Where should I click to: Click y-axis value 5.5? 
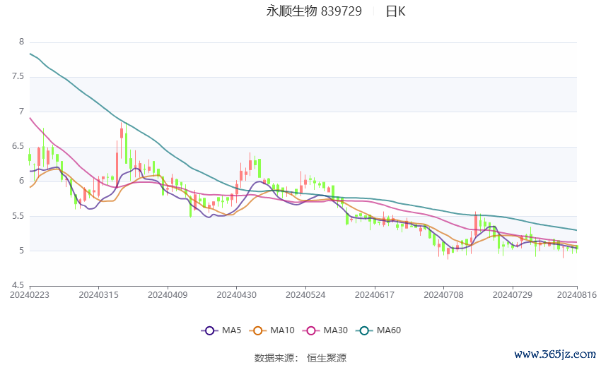pos(18,216)
